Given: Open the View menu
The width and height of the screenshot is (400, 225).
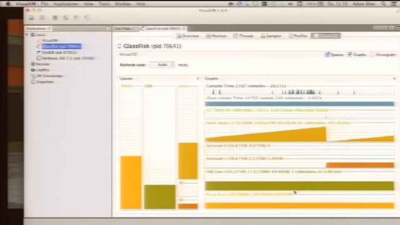Looking at the screenshot, I should point(88,4).
